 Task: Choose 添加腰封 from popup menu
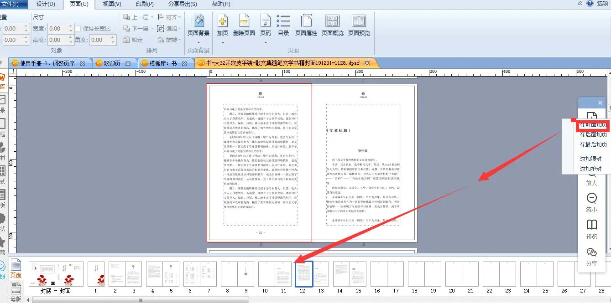(590, 159)
